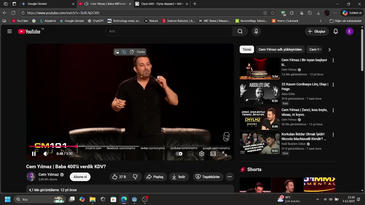Like the video with 37 B likes
Viewport: 365px width, 205px height.
(119, 177)
